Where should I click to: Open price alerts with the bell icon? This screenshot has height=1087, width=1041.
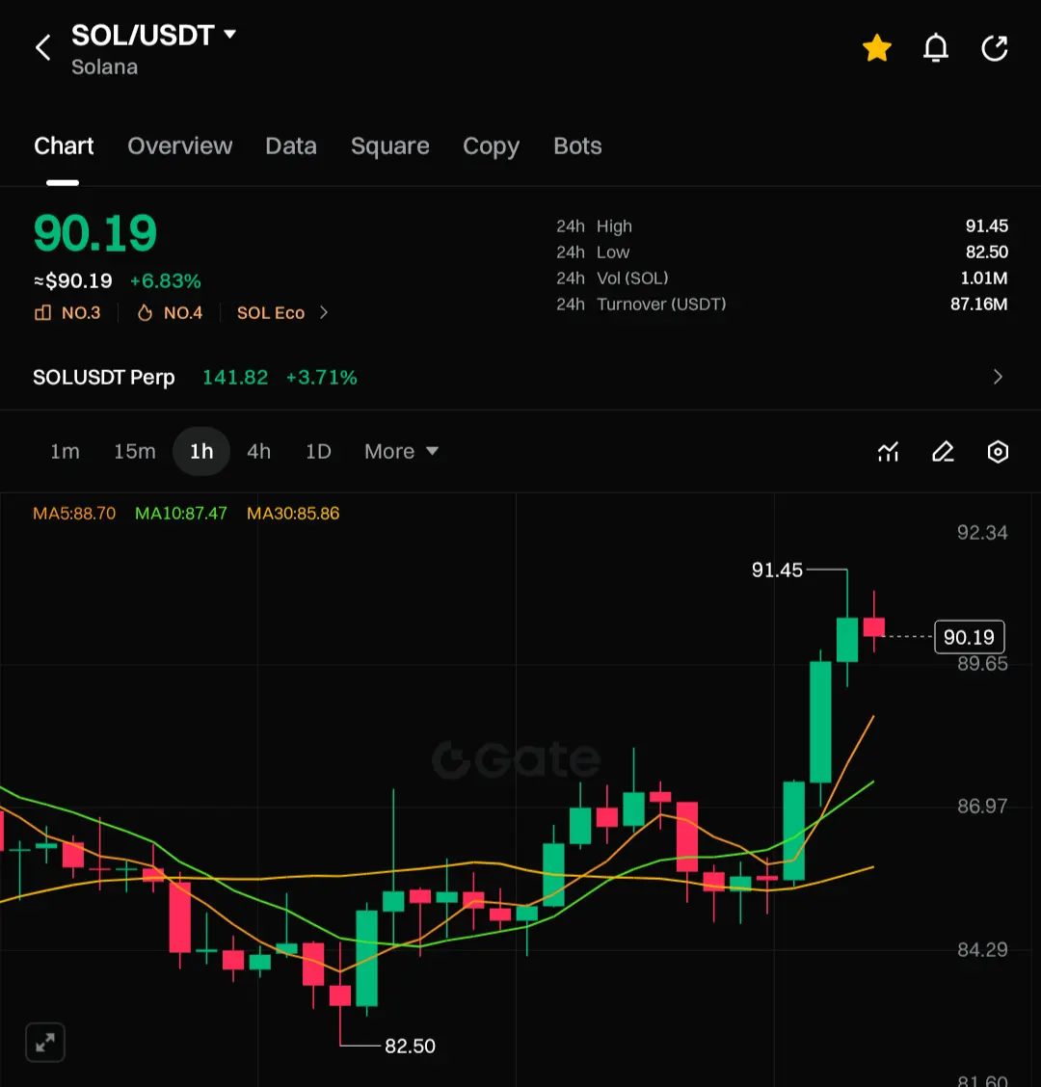coord(936,48)
